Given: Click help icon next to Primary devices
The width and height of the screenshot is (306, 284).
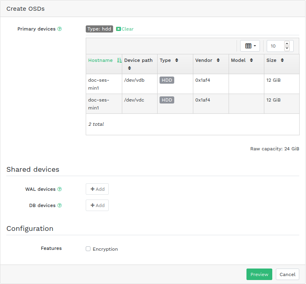Looking at the screenshot, I should [60, 29].
